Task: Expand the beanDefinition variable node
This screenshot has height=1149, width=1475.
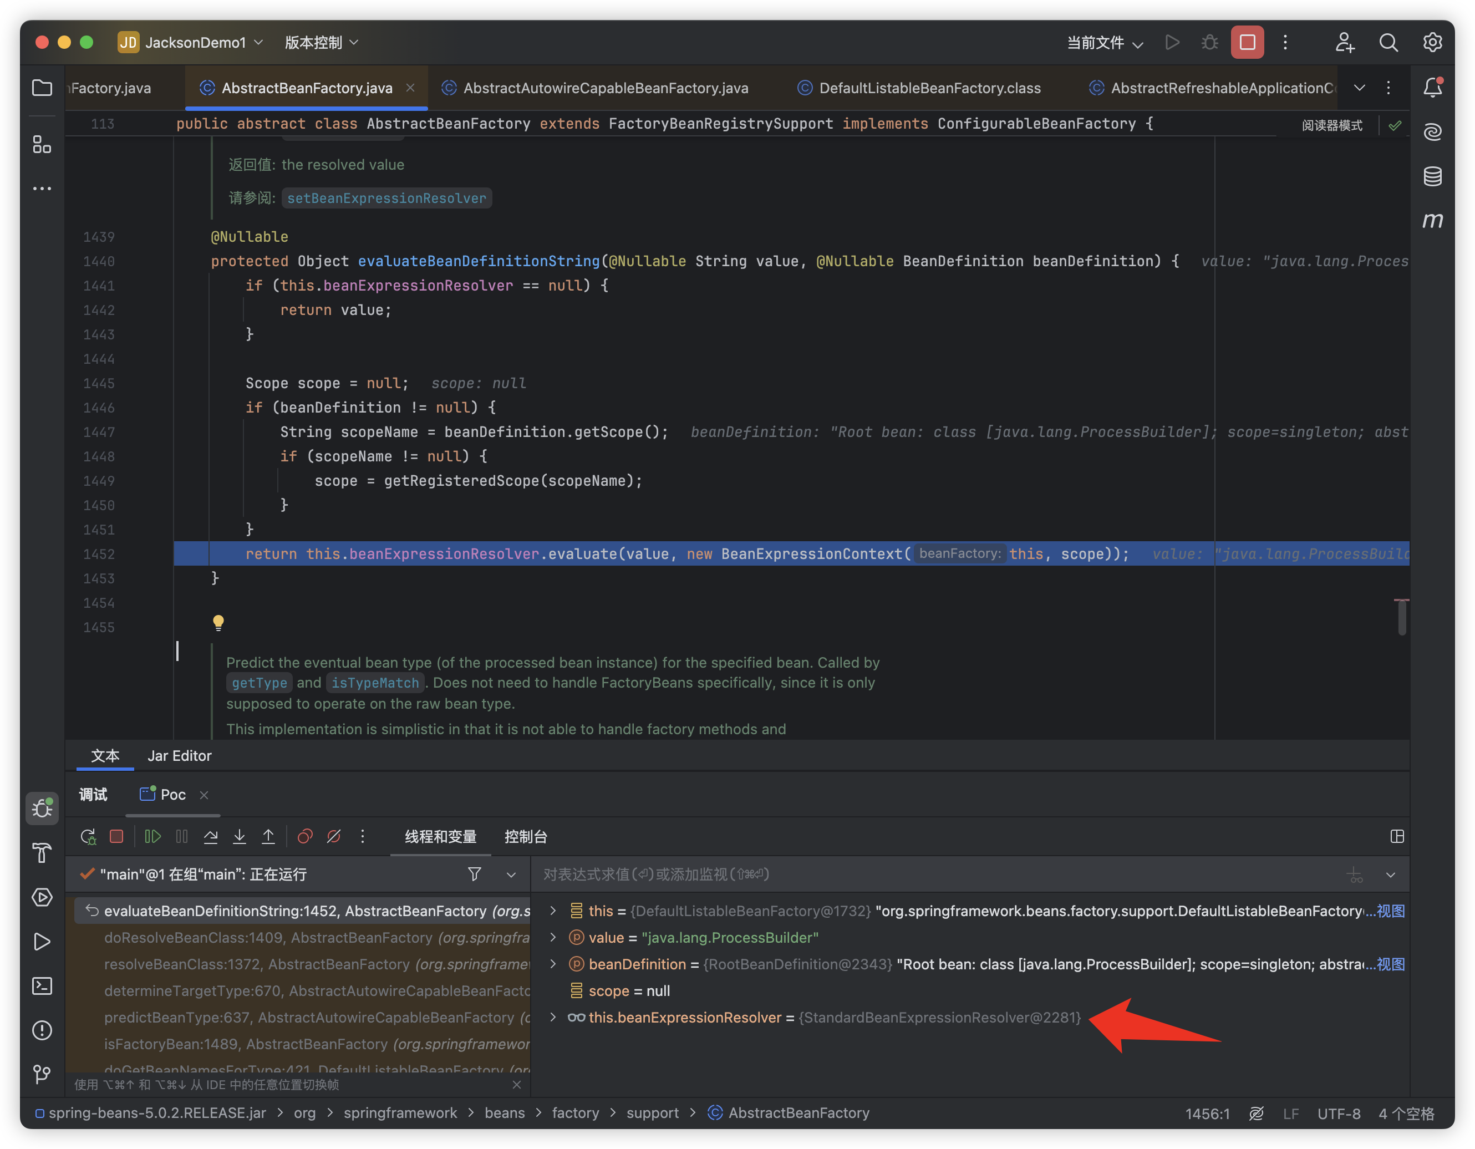Action: (x=553, y=964)
